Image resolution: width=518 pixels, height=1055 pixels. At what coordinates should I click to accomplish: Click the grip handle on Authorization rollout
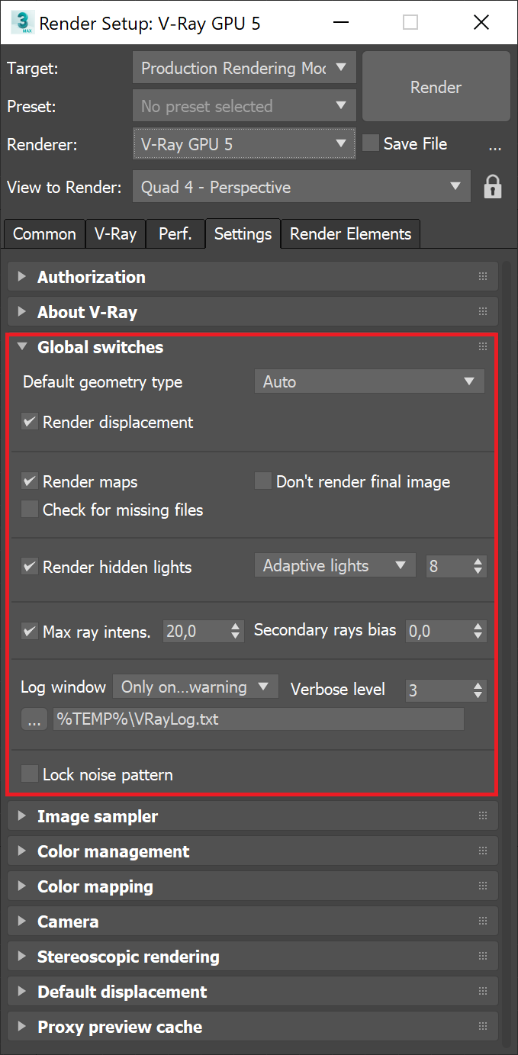click(x=482, y=276)
